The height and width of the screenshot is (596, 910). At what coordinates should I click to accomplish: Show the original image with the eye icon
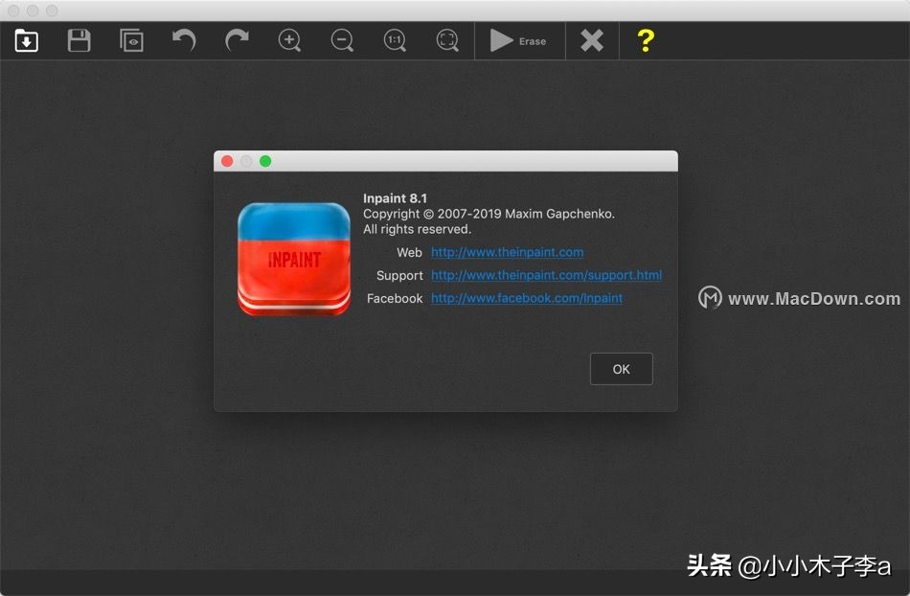coord(131,40)
